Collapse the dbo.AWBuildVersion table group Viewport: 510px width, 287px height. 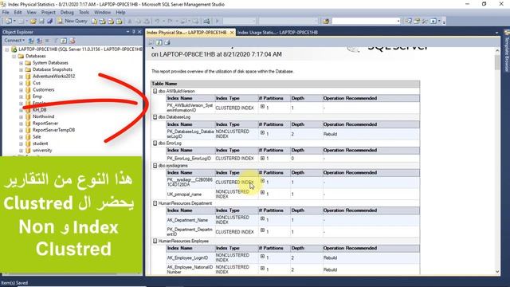point(155,91)
